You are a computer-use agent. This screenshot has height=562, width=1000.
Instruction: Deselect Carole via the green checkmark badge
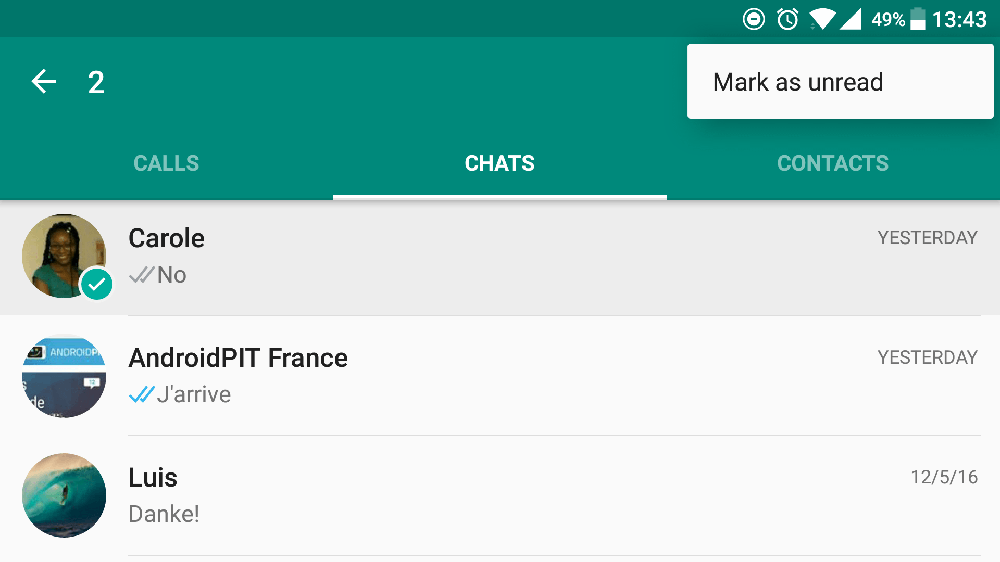pyautogui.click(x=97, y=285)
